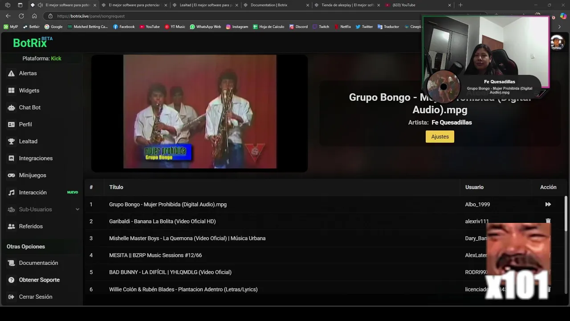Open the browser tab actions icon
This screenshot has width=570, height=321.
pos(20,5)
